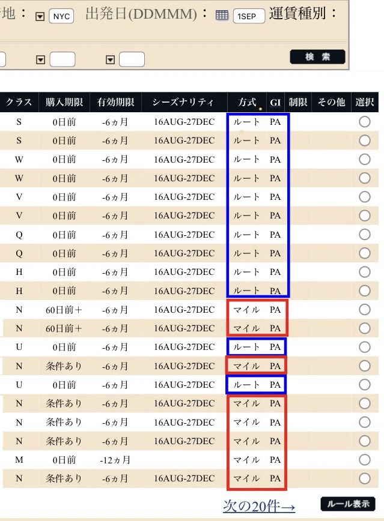
Task: Open dropdown arrow directly below the NYC arrow
Action: pos(40,59)
